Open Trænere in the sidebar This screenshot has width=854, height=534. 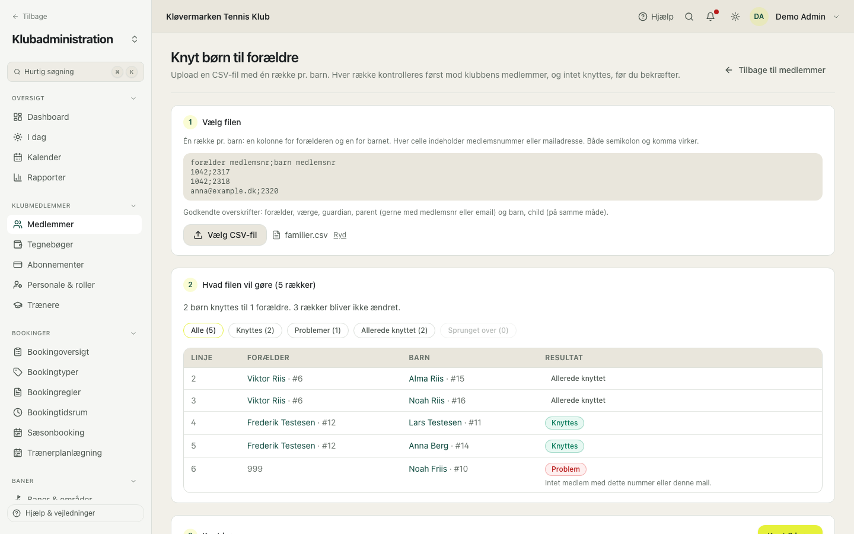(x=74, y=305)
